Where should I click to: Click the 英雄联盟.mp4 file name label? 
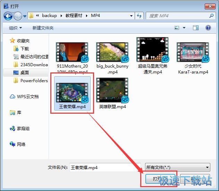click(112, 107)
